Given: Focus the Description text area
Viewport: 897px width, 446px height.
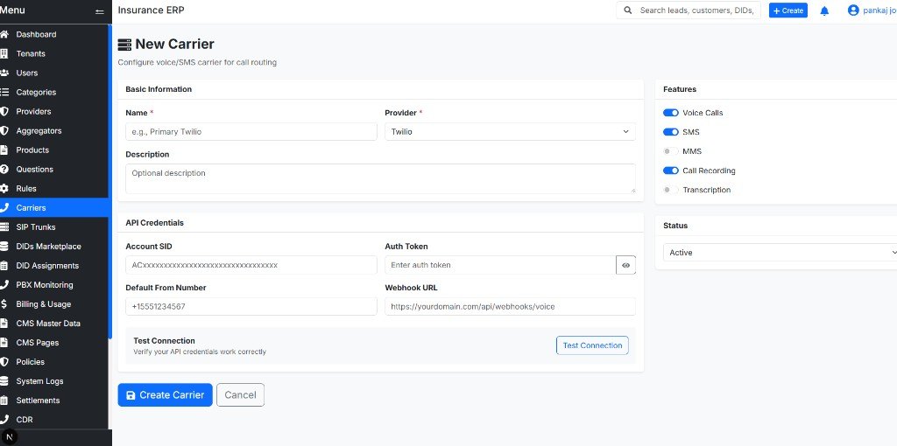Looking at the screenshot, I should coord(380,178).
